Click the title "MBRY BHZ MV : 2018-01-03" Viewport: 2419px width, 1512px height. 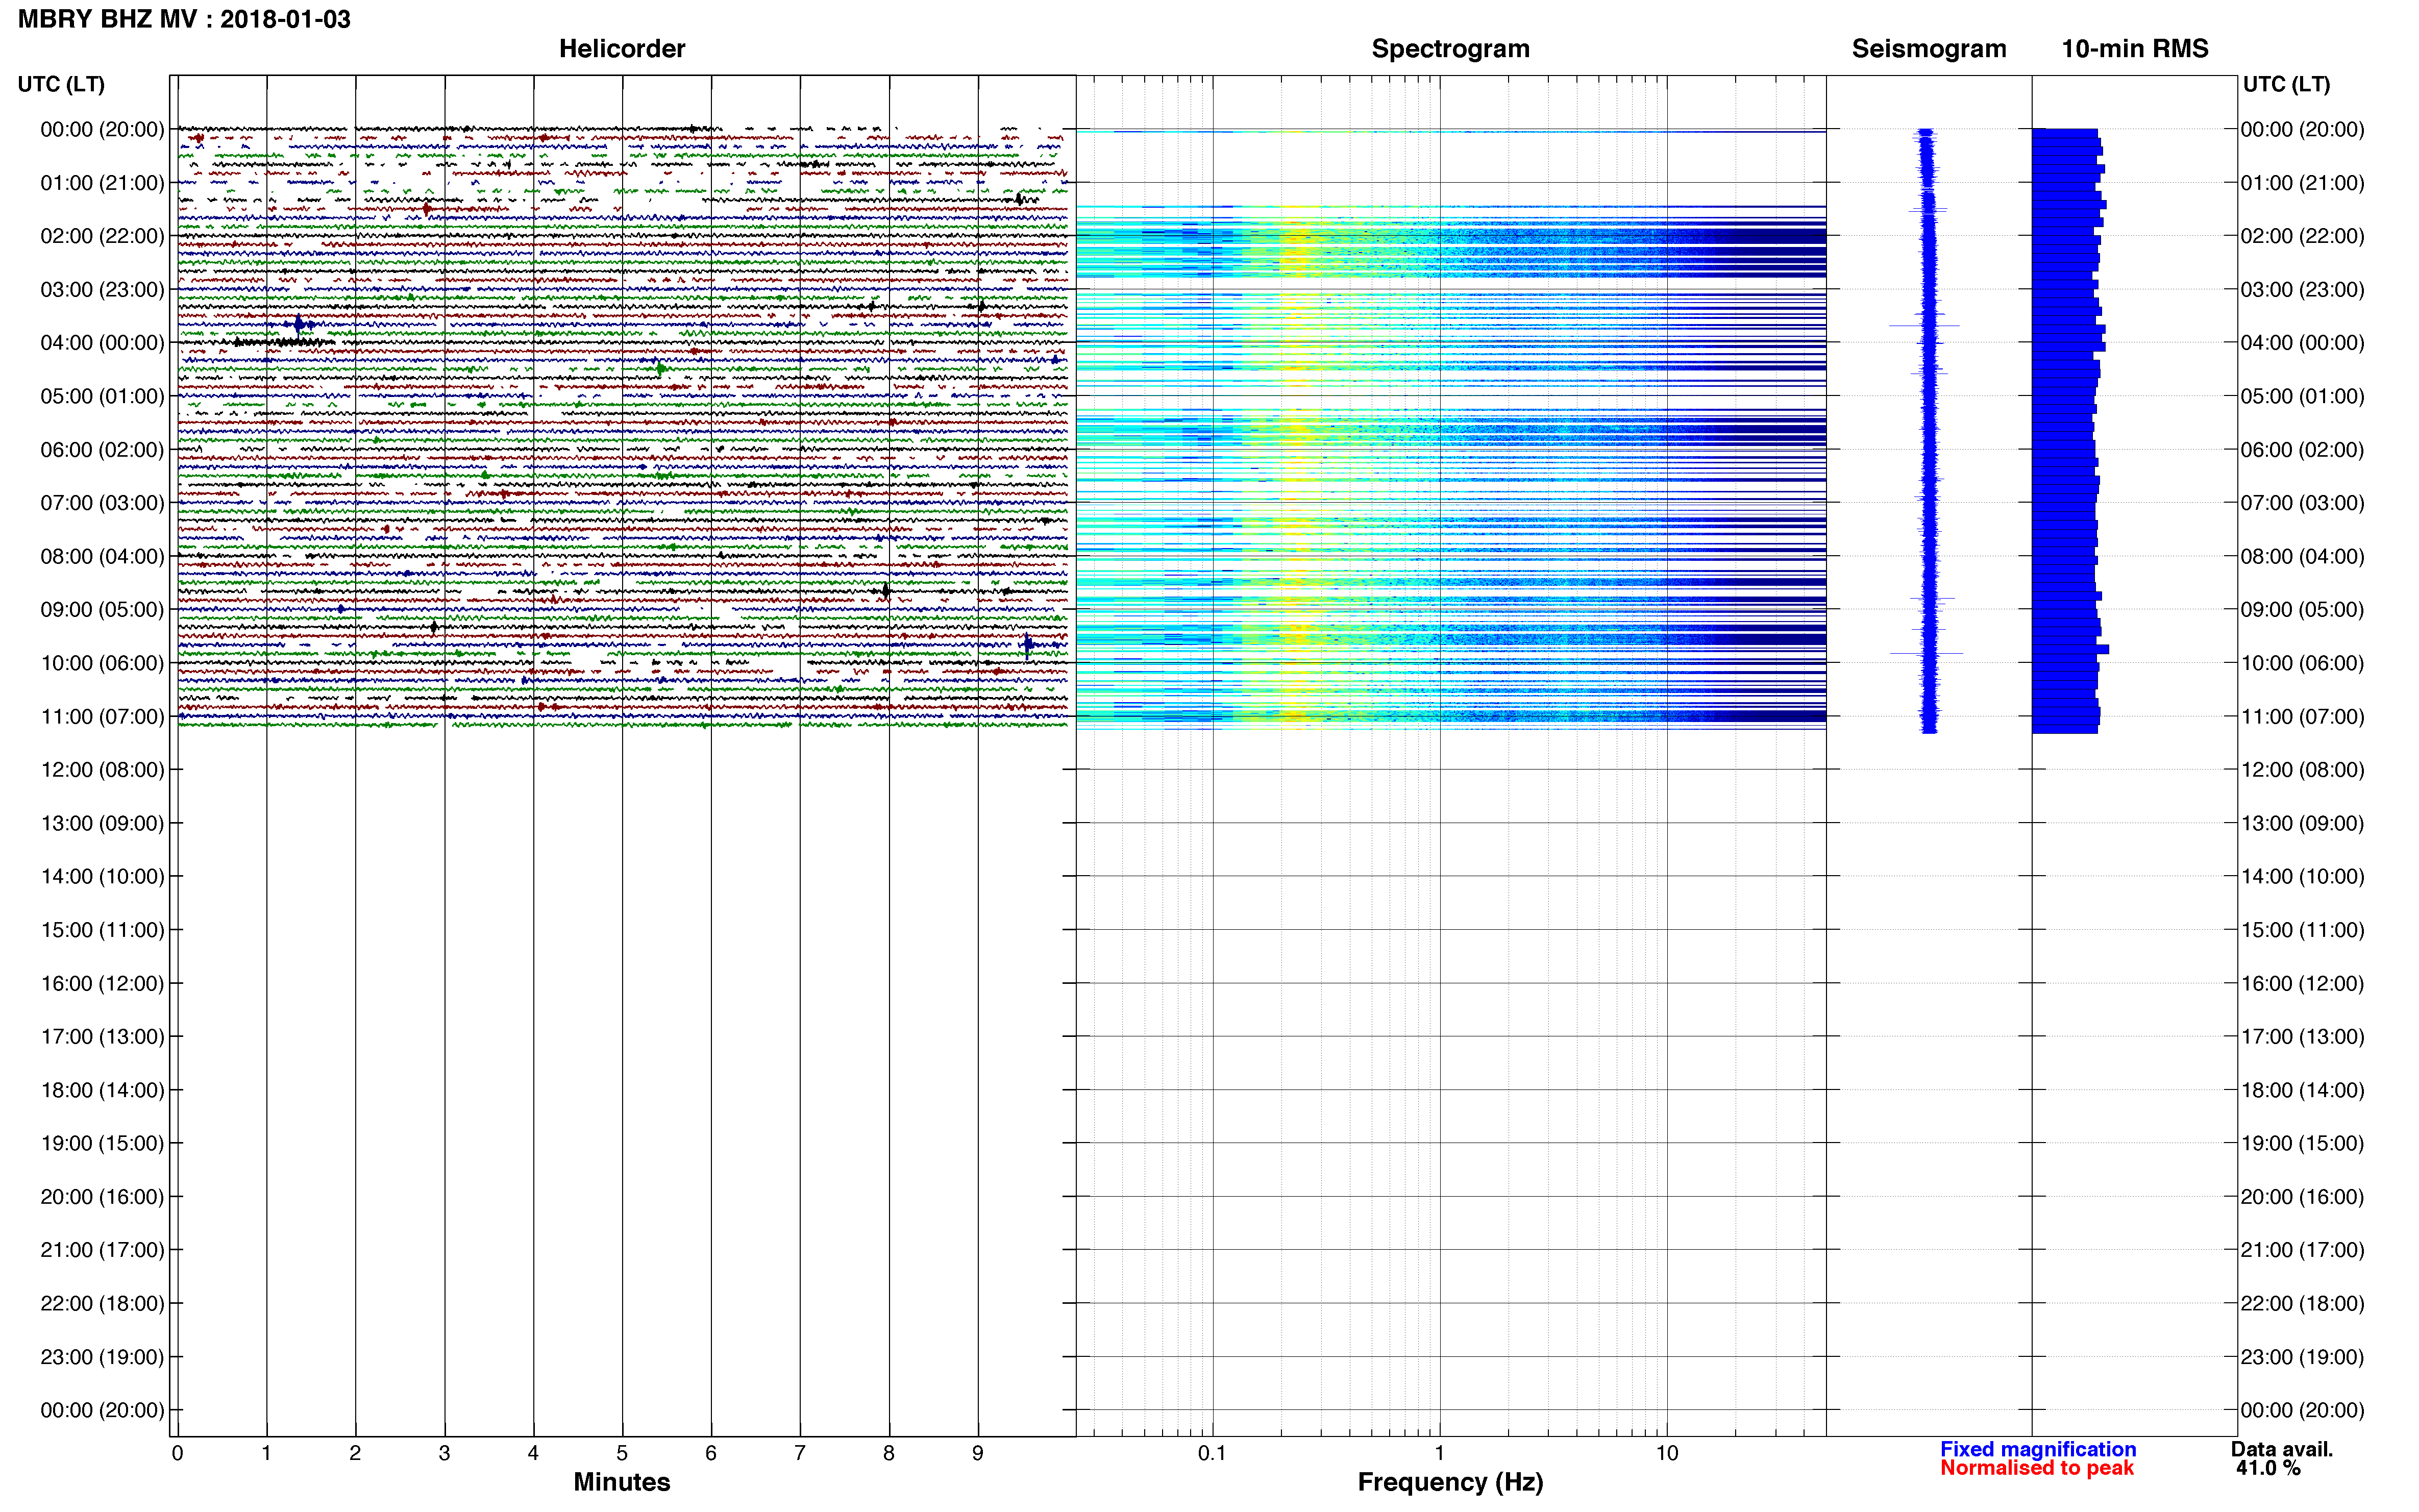184,19
